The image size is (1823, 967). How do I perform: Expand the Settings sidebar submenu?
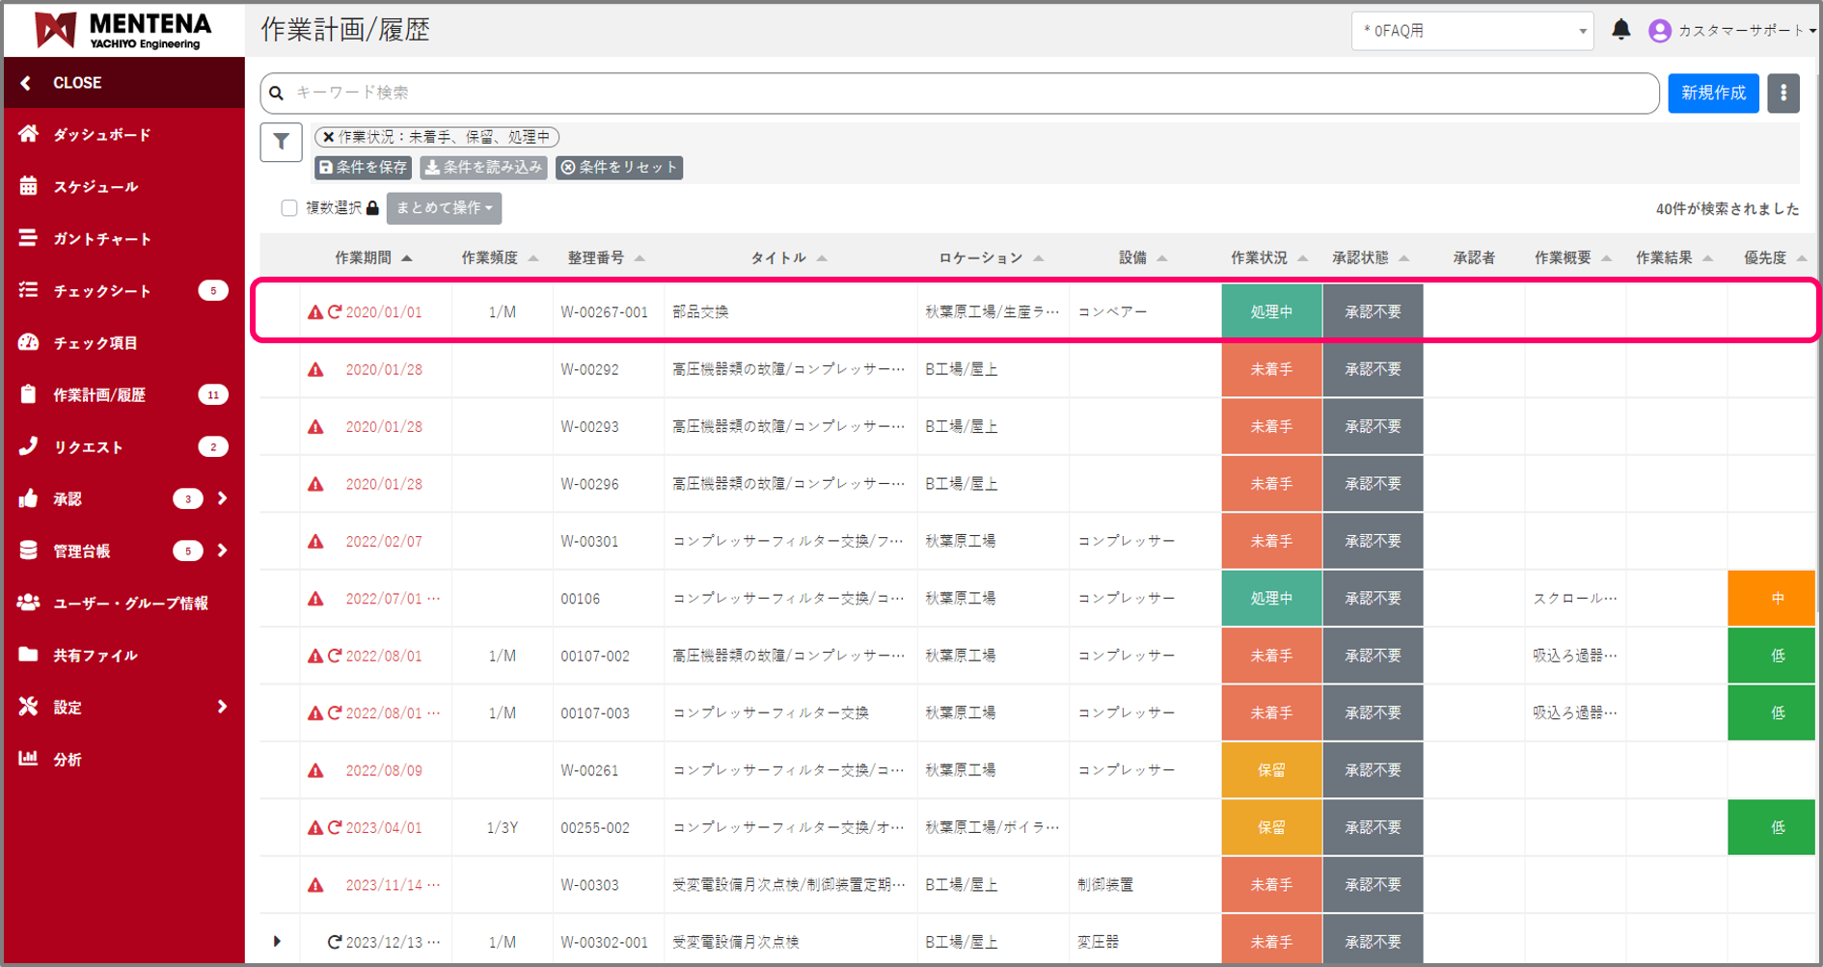pyautogui.click(x=222, y=707)
